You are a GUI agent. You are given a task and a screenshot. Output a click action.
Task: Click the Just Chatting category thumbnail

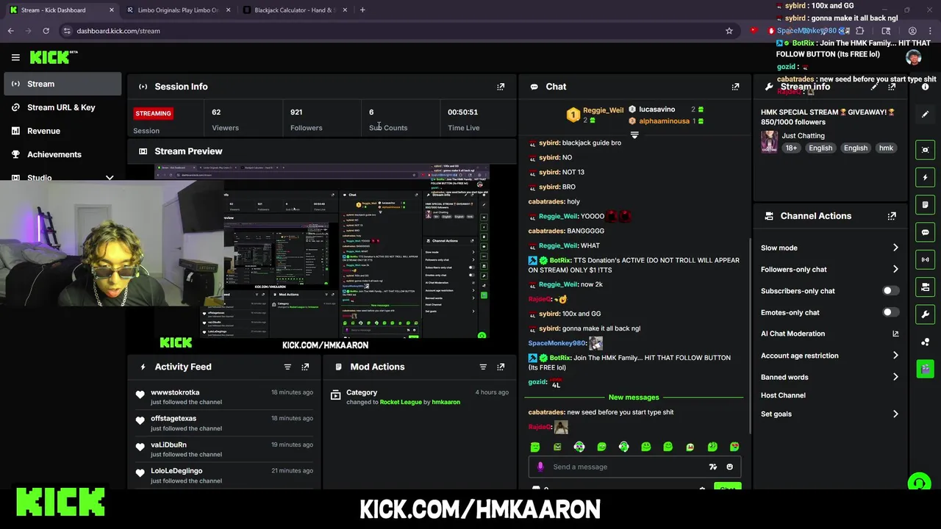pos(769,142)
